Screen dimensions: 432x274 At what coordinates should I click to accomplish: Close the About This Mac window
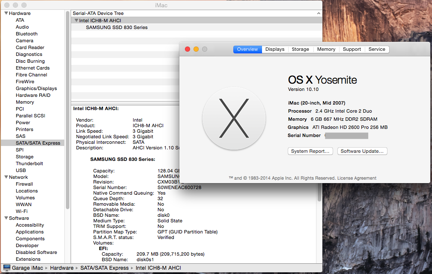click(188, 49)
